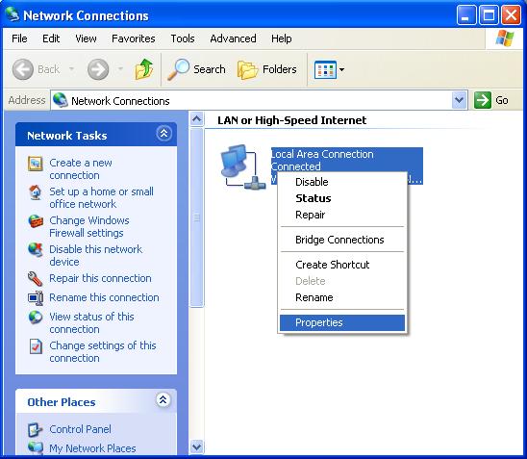Screen dimensions: 527x459
Task: Open the View menu
Action: pyautogui.click(x=86, y=38)
